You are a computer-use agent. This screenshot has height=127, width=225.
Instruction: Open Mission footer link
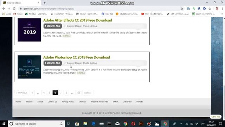click(x=29, y=102)
